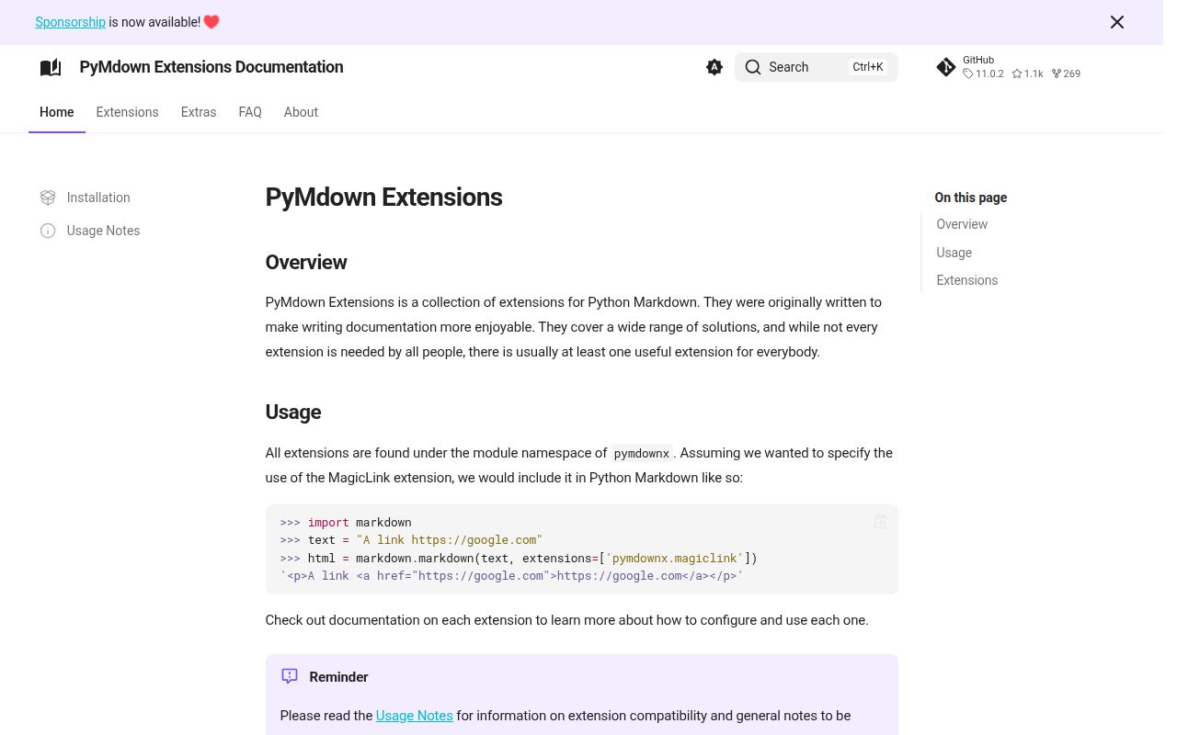Click the On this page label
Screen dimensions: 1177x735
(971, 198)
